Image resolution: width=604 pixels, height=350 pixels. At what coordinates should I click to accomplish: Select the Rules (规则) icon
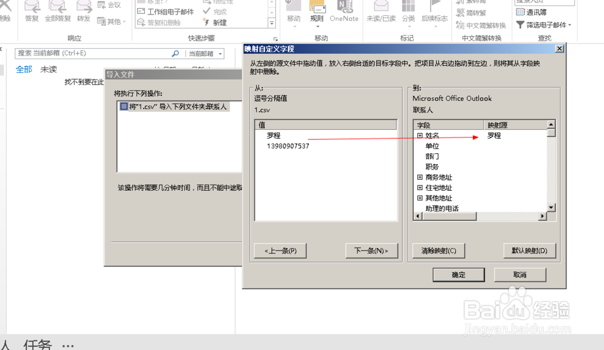point(317,10)
